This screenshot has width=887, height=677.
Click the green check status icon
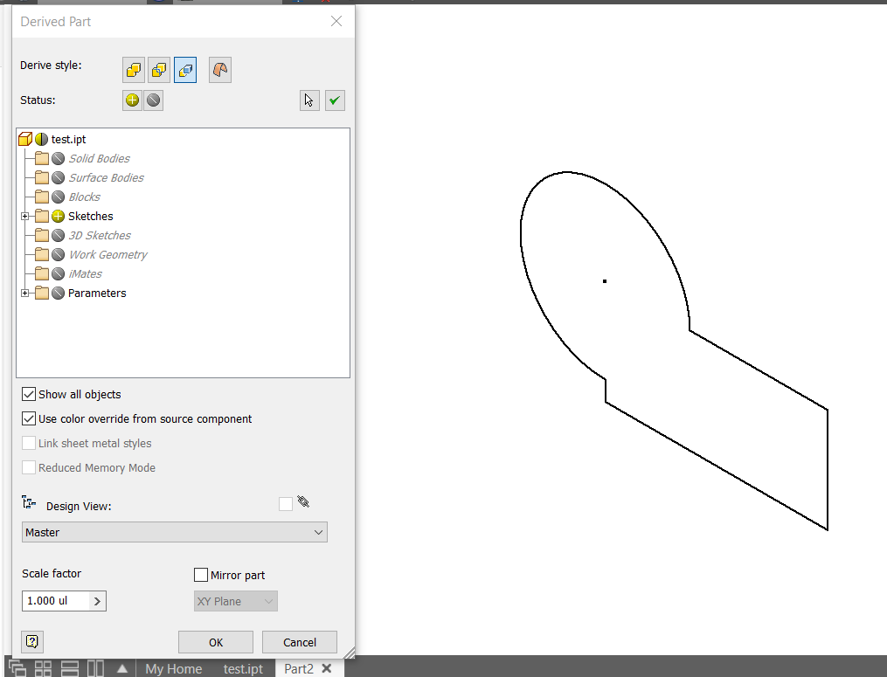click(x=335, y=100)
